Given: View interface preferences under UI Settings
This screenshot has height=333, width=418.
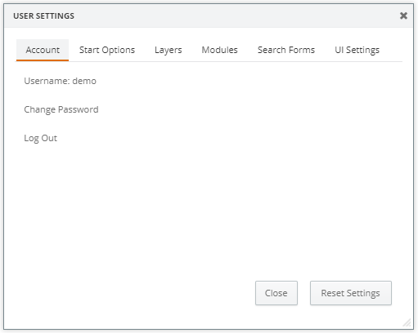Looking at the screenshot, I should click(357, 50).
